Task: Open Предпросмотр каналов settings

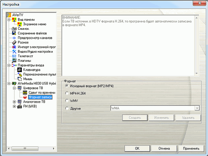Action: pyautogui.click(x=35, y=38)
